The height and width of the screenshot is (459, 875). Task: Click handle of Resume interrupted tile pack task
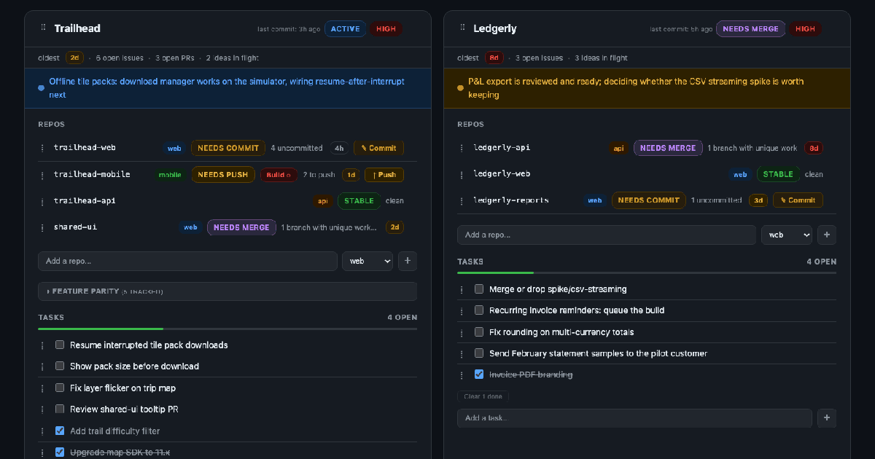pyautogui.click(x=42, y=345)
